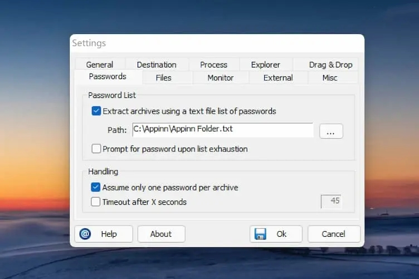
Task: Click the Password List group label
Action: [x=112, y=95]
